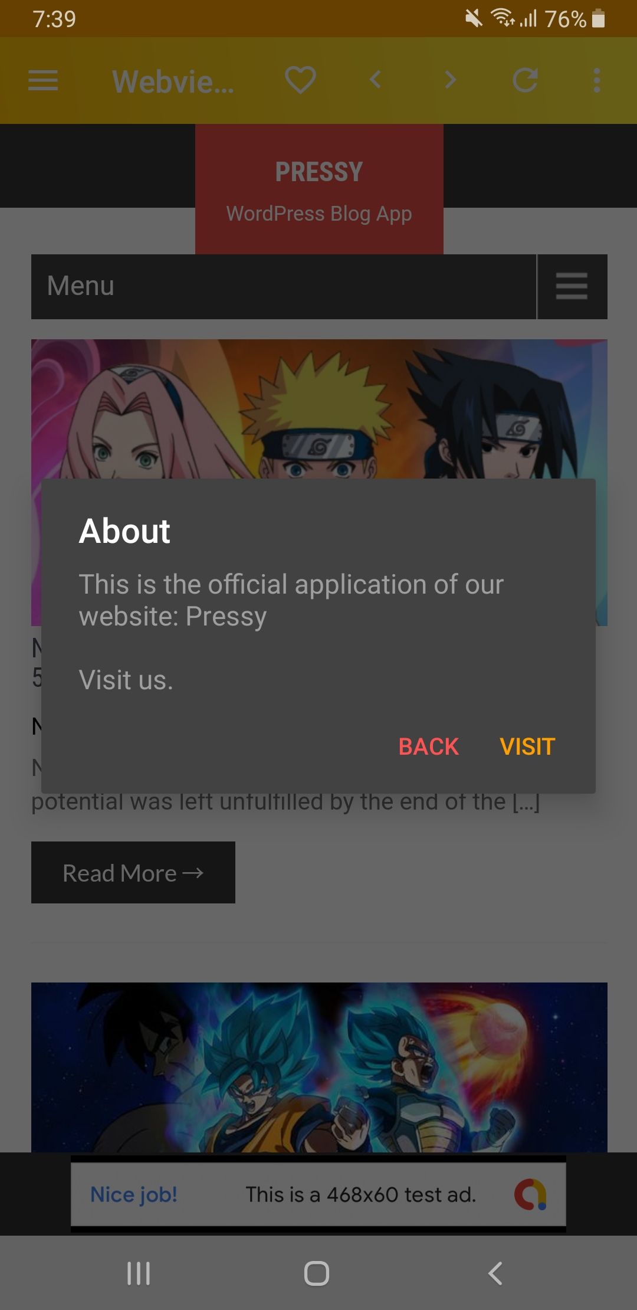Tap the PRESSY site logo banner
Screen dimensions: 637x1310
click(x=319, y=189)
